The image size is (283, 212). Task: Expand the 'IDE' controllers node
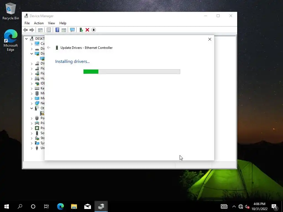(32, 83)
